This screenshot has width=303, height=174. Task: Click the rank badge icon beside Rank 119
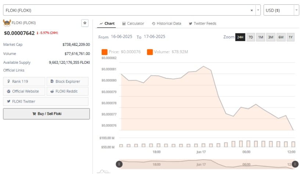pyautogui.click(x=9, y=81)
